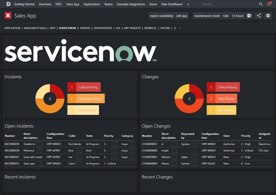Expand short description for CHG0040004
This screenshot has height=195, width=276.
point(174,163)
